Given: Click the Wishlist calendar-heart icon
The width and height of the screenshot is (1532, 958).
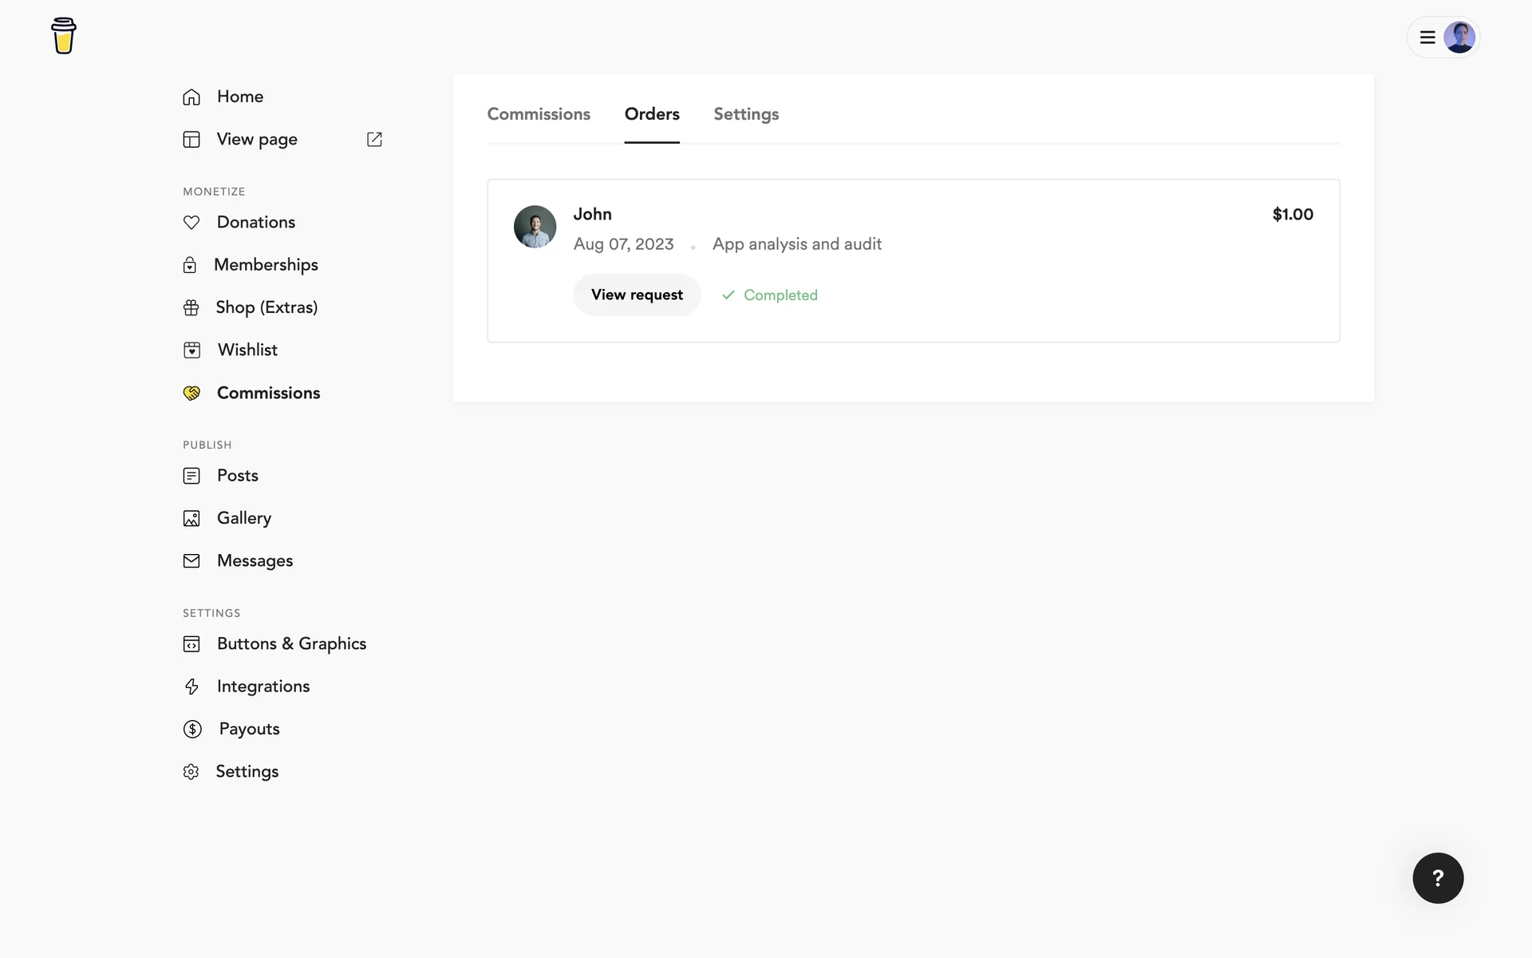Looking at the screenshot, I should click(191, 350).
